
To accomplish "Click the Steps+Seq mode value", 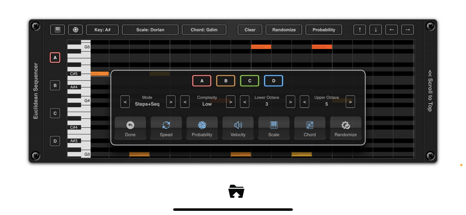I will 147,104.
